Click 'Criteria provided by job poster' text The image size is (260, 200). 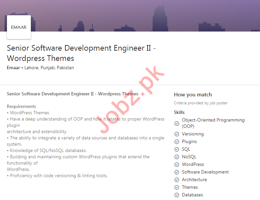(201, 103)
